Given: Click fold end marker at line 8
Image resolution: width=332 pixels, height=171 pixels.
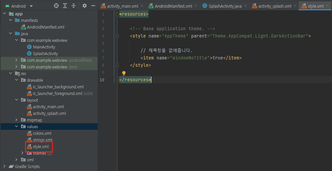Looking at the screenshot, I should pyautogui.click(x=117, y=65).
